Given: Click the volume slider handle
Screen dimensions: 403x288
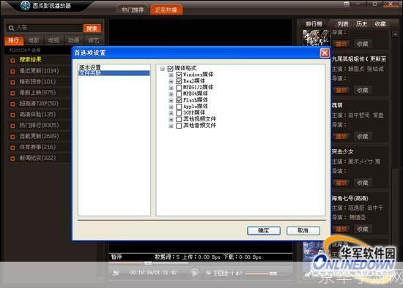Looking at the screenshot, I should click(x=273, y=273).
